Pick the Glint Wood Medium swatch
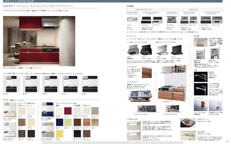The width and height of the screenshot is (231, 144). tap(77, 122)
